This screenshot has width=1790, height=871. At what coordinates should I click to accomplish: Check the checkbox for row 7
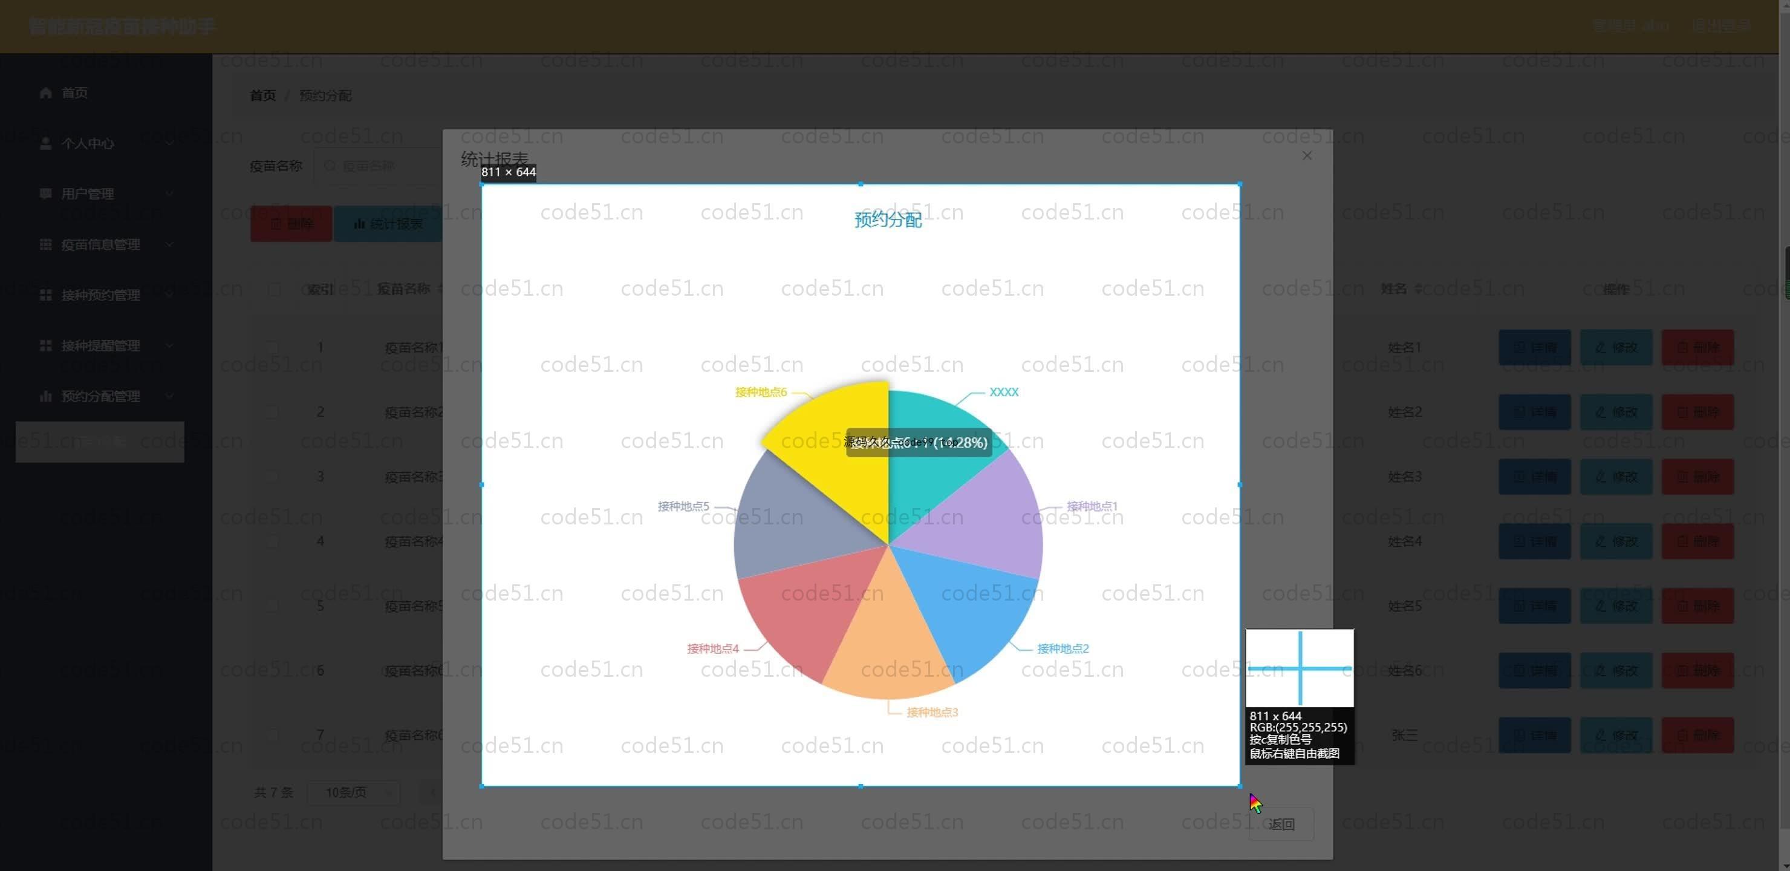coord(273,735)
